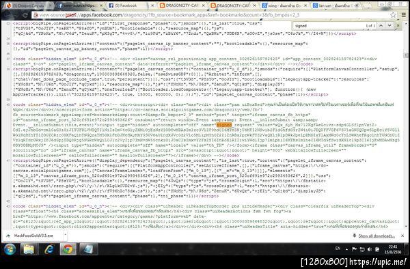410x269 pixels.
Task: Switch to the 'wing' Google search tab
Action: point(284,5)
